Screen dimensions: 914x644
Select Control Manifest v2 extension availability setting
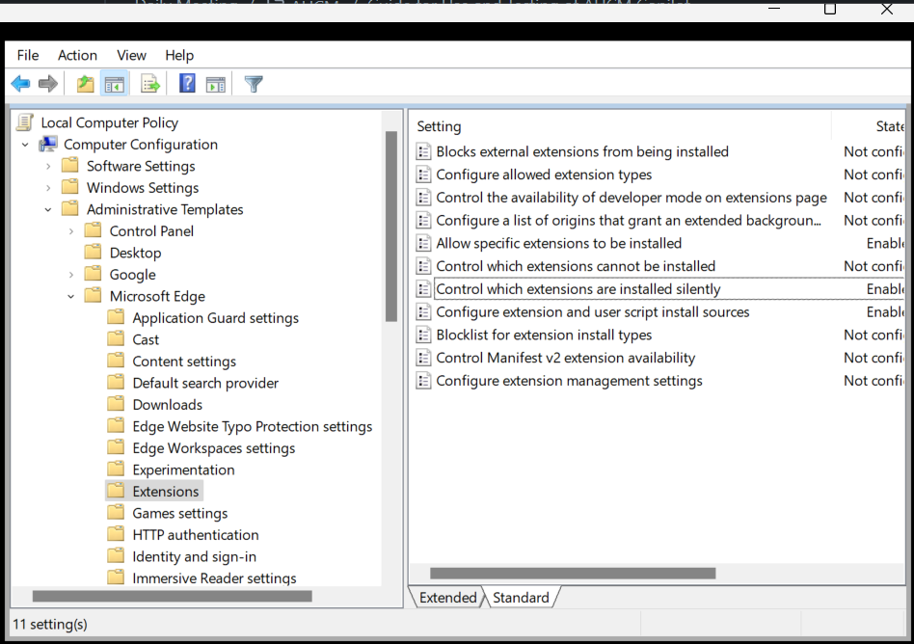565,358
